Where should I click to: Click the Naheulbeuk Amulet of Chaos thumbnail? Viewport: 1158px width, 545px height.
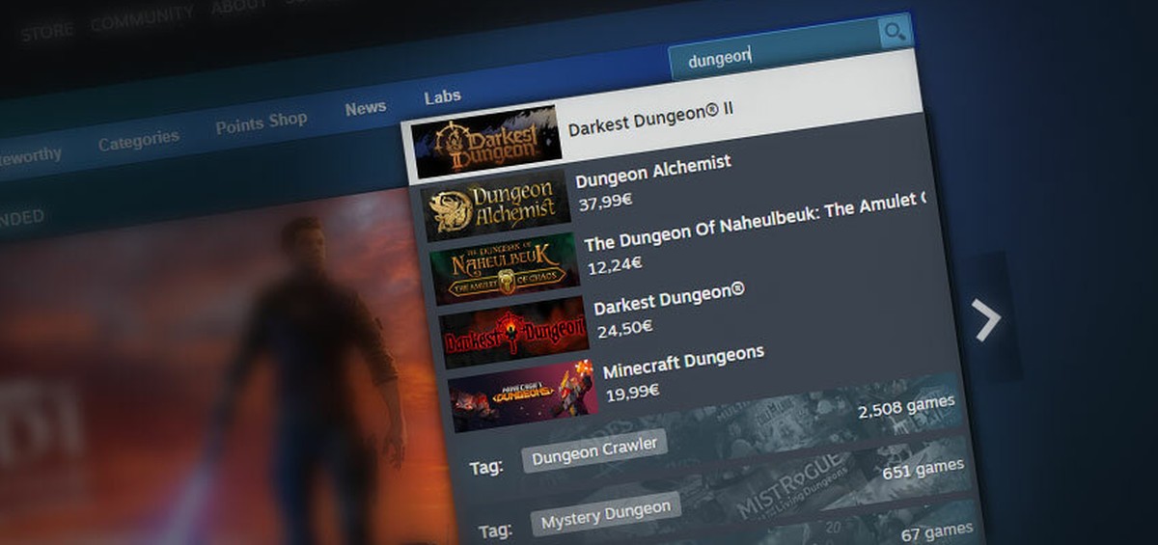505,269
